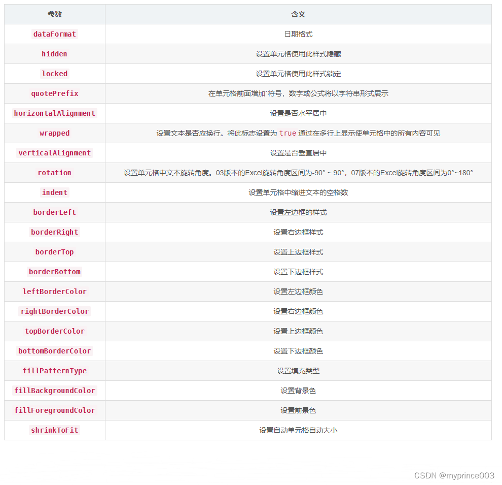Click the rotation Excel角度 description text

click(298, 173)
